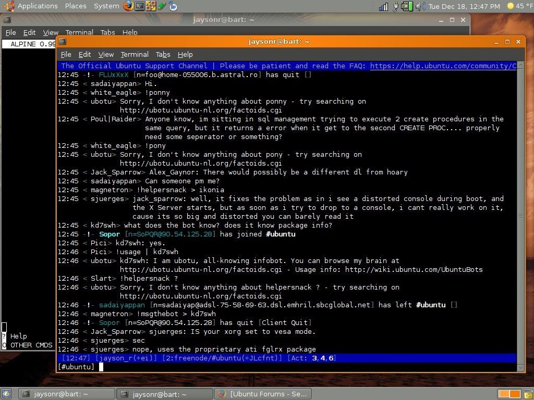534x400 pixels.
Task: Launch Firefox from the top panel
Action: (128, 6)
